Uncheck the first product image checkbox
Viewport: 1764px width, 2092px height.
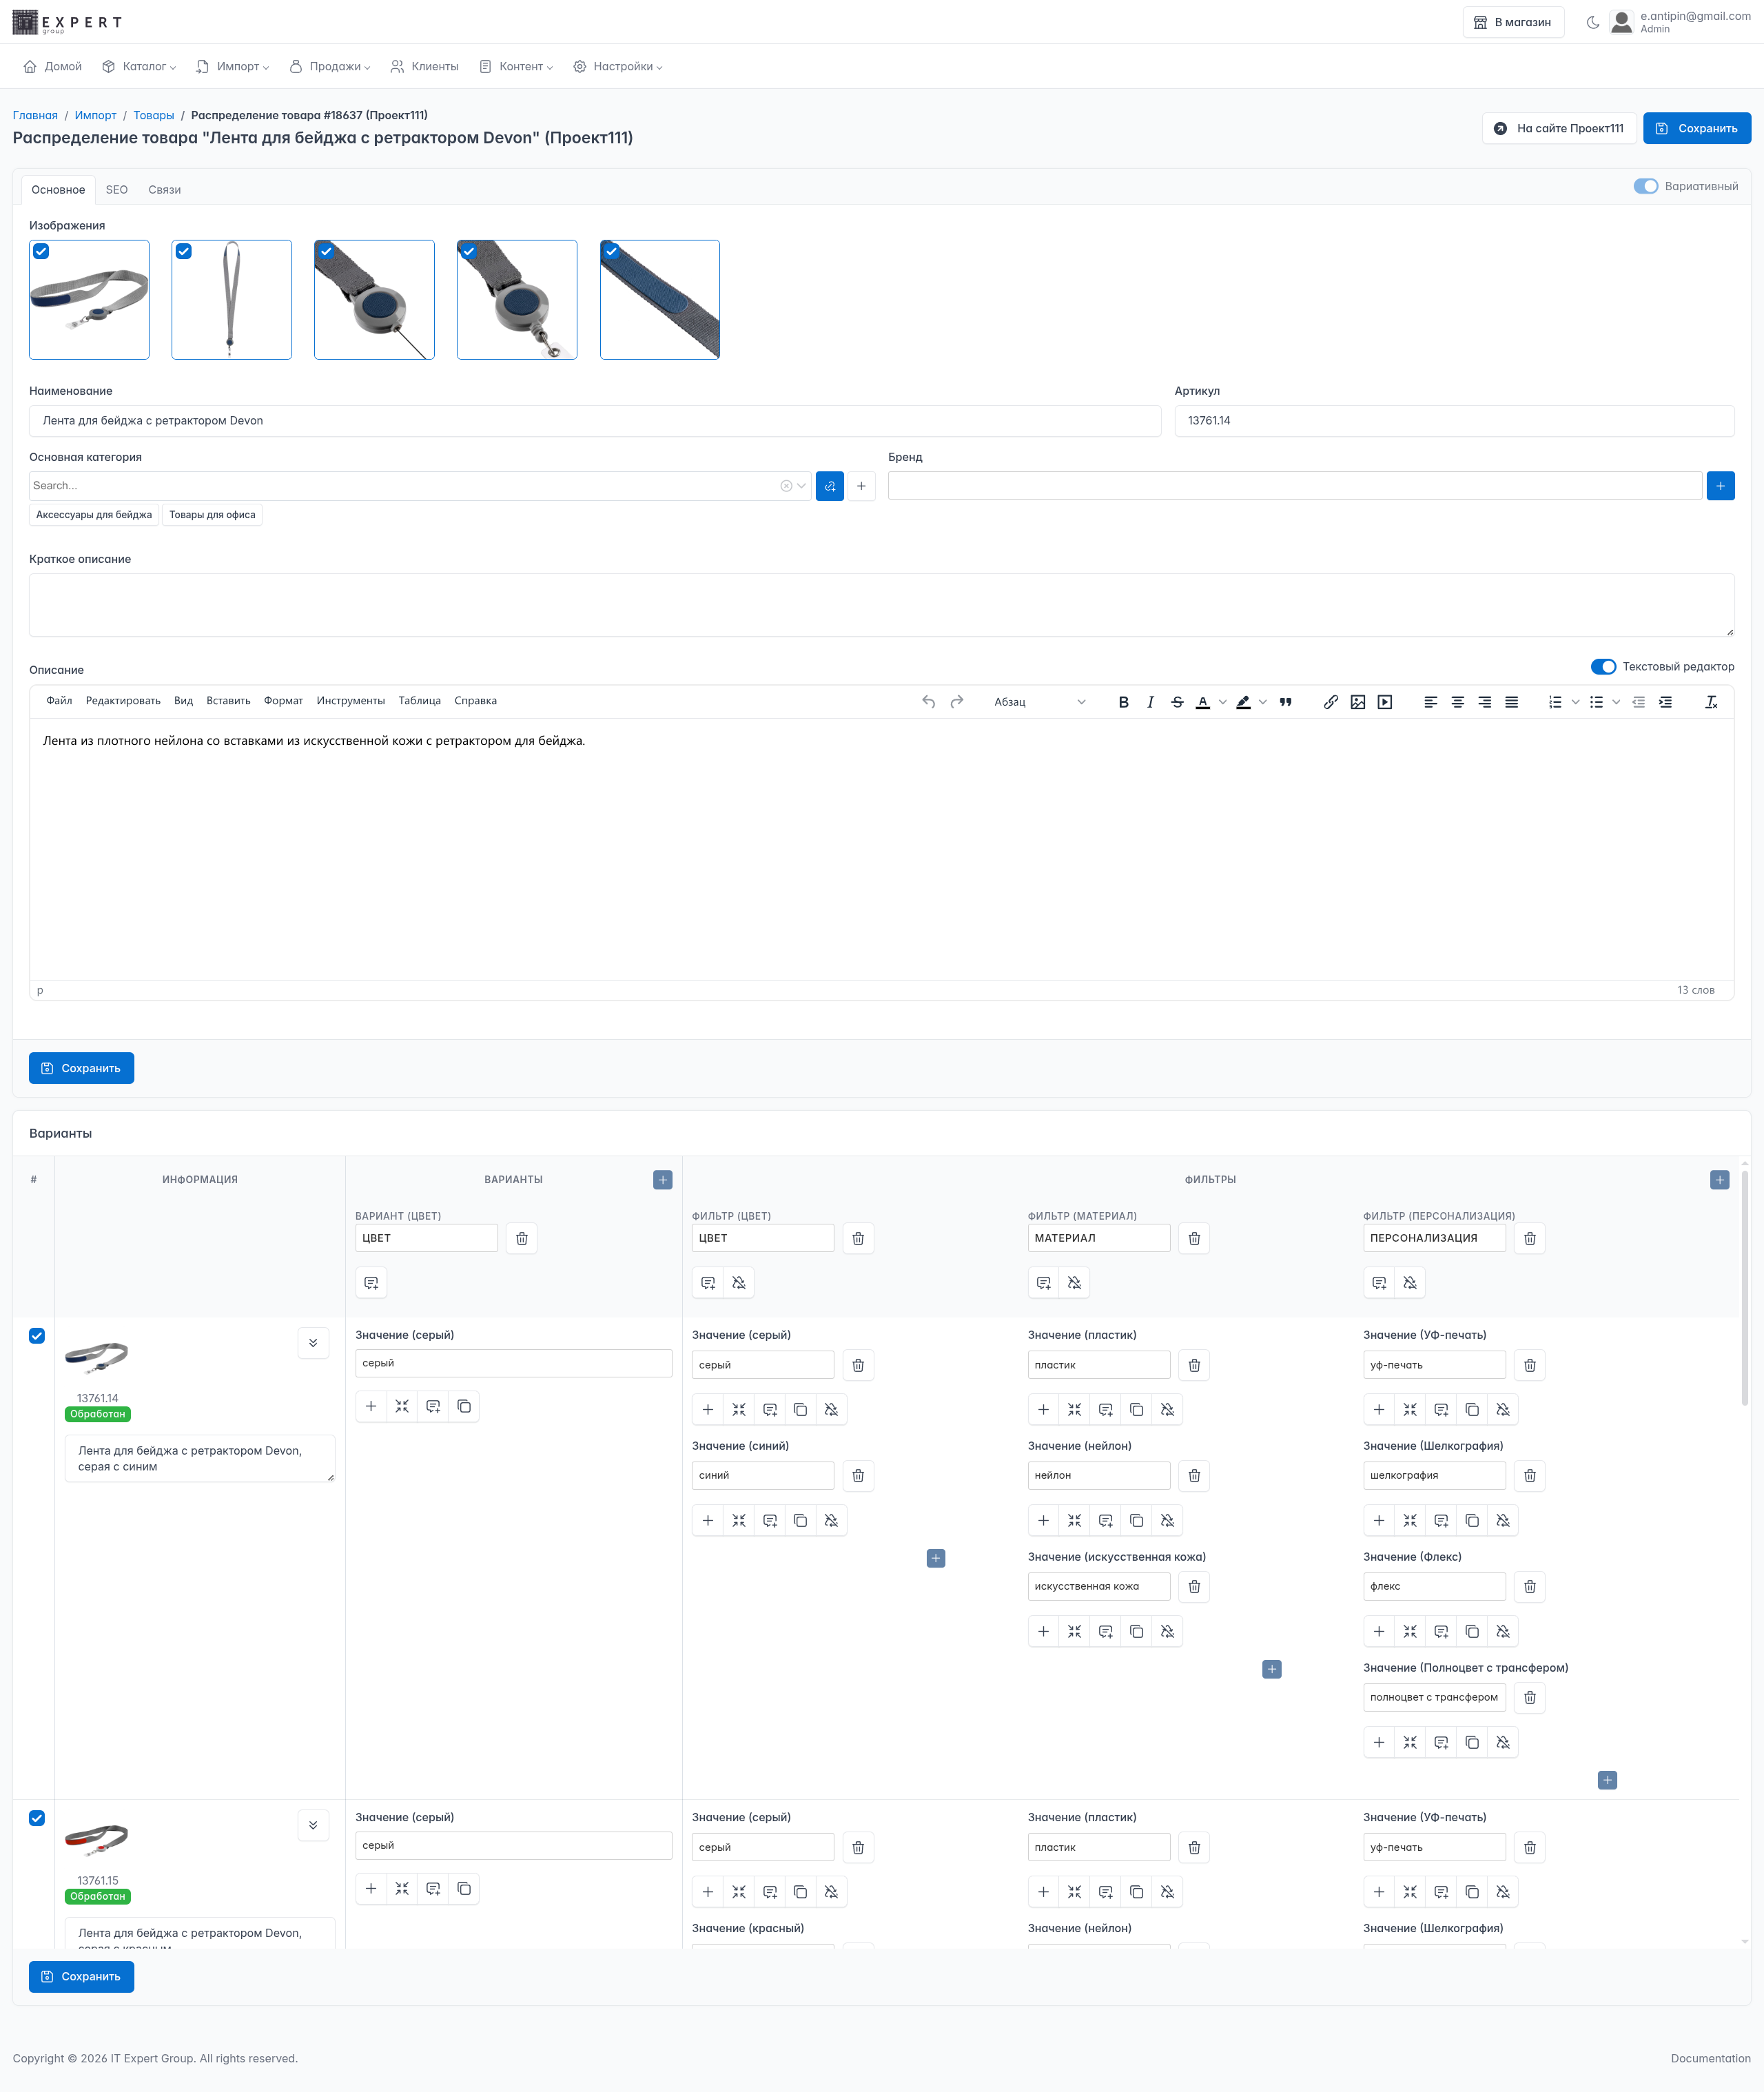click(41, 252)
